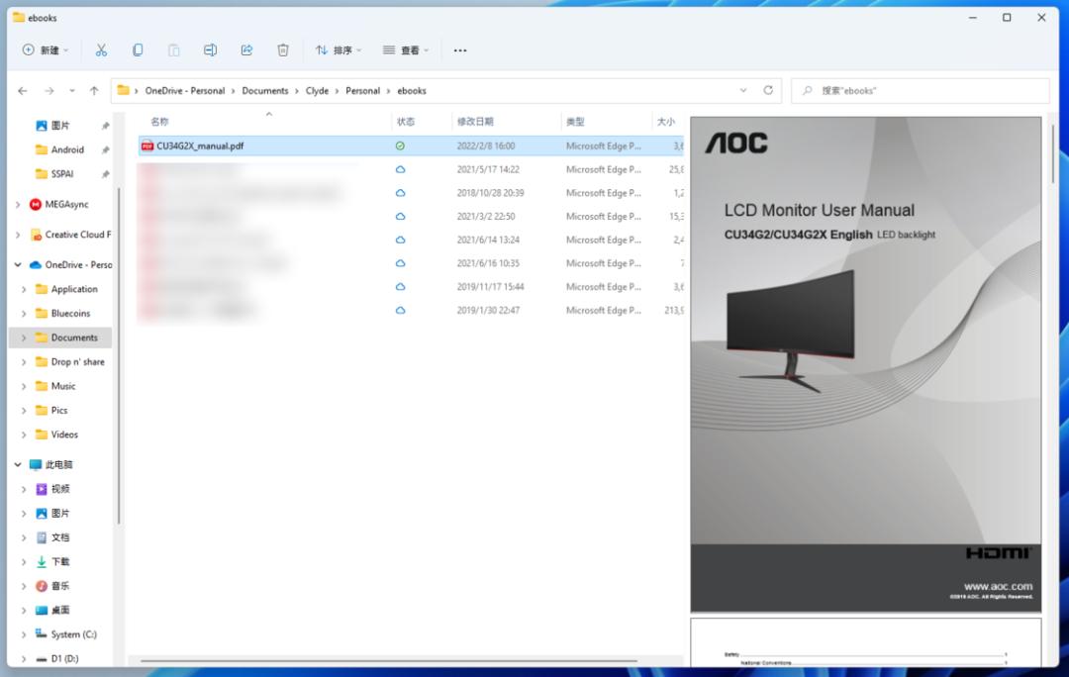The image size is (1069, 677).
Task: Select D1 (D:) drive
Action: coord(64,658)
